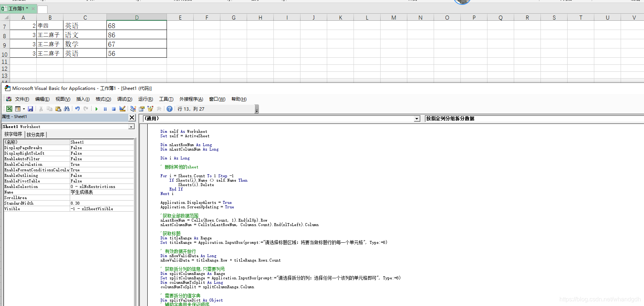Open the 视图(V) menu
Screen dimensions: 644x306
click(x=63, y=99)
